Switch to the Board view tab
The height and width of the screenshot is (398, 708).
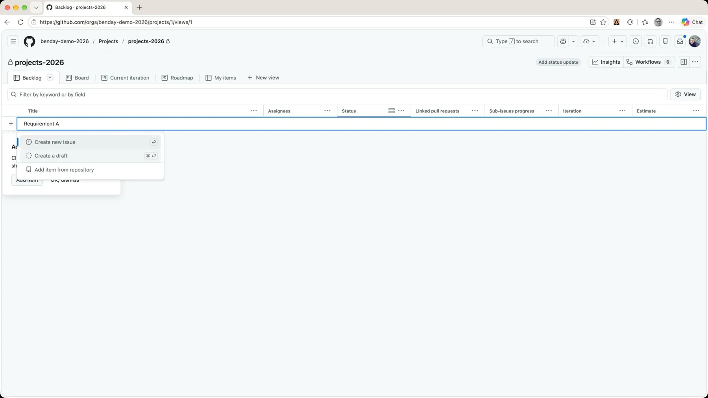tap(77, 78)
